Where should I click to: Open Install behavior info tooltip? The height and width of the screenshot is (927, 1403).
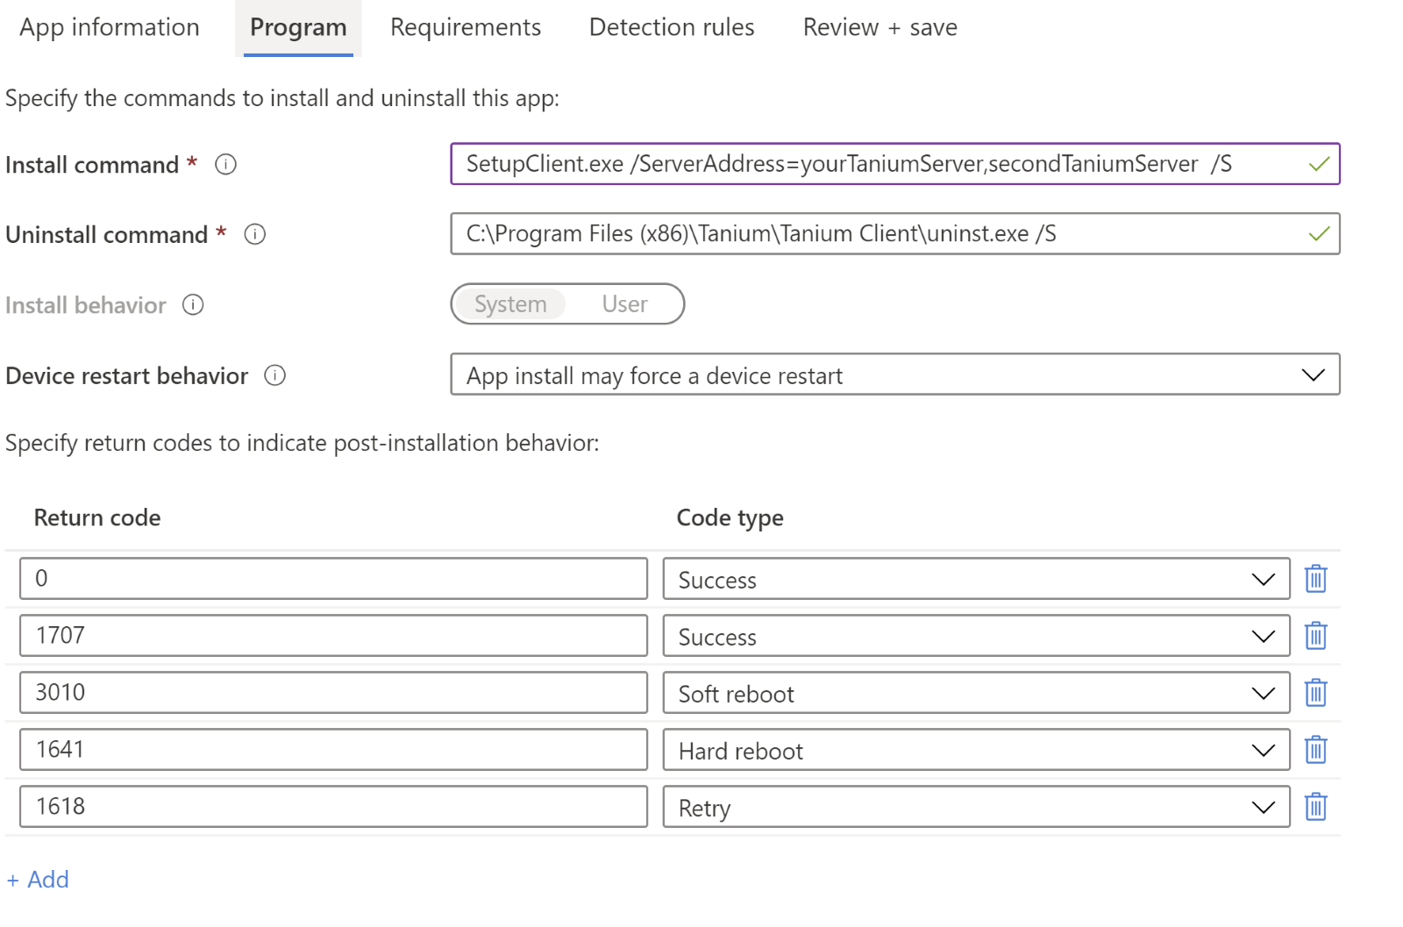pos(194,304)
